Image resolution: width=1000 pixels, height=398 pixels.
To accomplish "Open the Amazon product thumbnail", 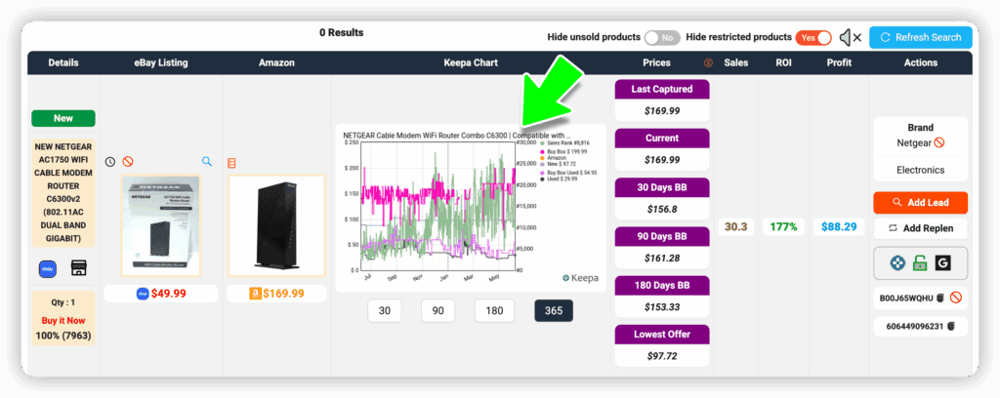I will point(276,225).
